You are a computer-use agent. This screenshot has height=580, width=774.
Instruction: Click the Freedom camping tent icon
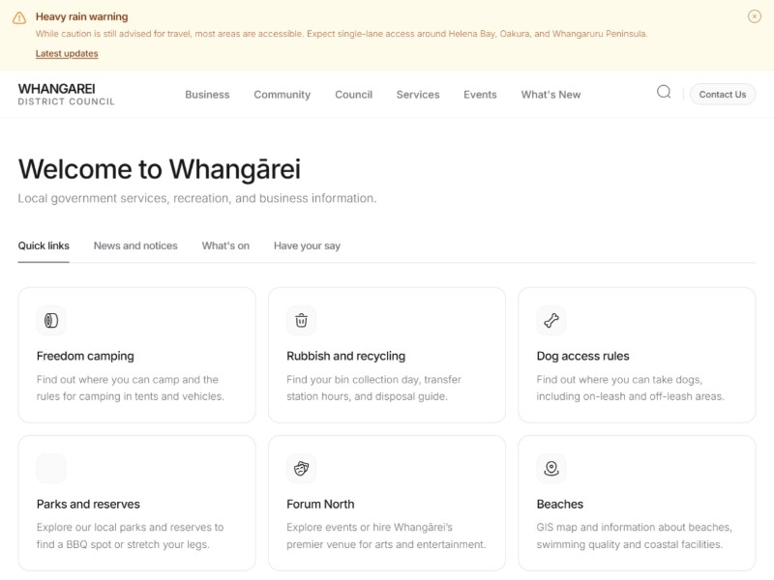(x=51, y=320)
